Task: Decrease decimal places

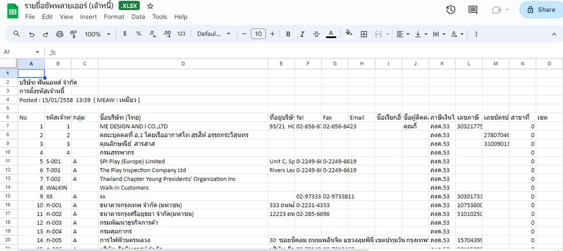Action: point(153,34)
